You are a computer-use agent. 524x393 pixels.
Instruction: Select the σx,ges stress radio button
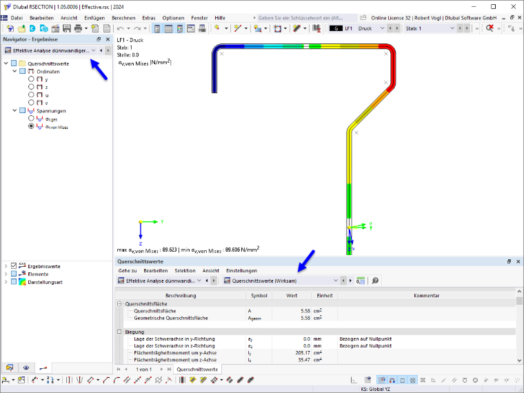(31, 119)
